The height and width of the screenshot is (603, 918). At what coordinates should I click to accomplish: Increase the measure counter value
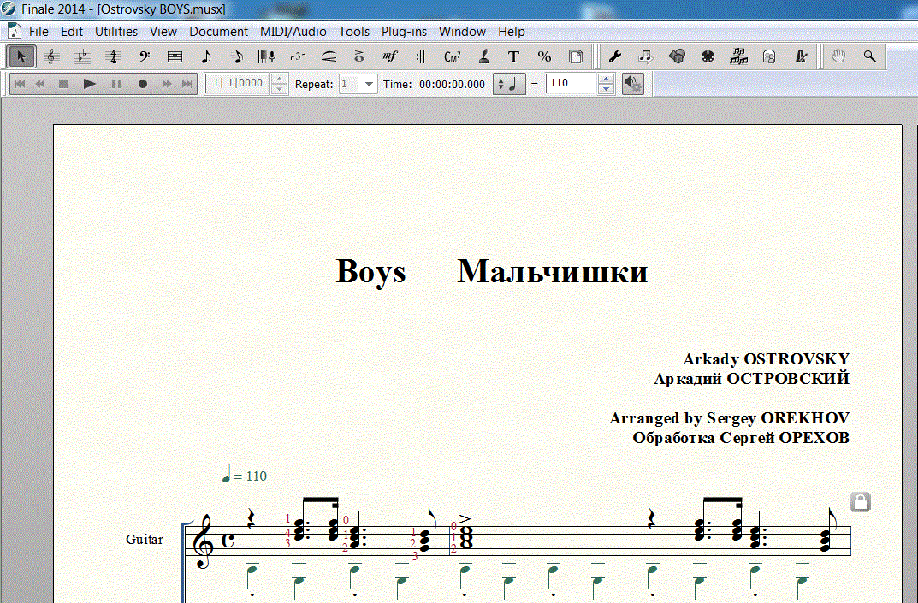[x=279, y=79]
